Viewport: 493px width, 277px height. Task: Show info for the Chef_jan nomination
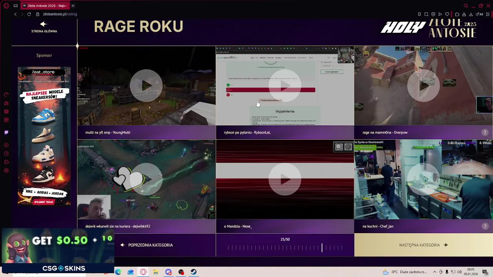485,226
